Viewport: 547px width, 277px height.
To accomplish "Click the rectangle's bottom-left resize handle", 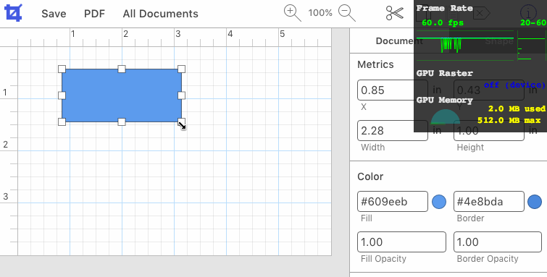I will [62, 122].
